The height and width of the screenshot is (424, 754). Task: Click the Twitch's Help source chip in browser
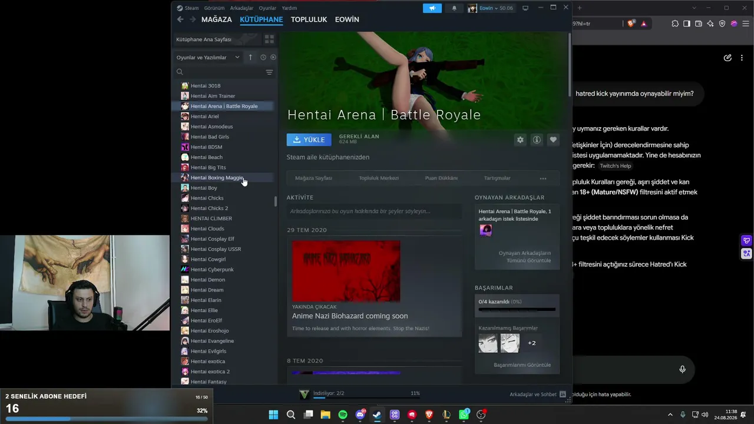click(x=615, y=166)
